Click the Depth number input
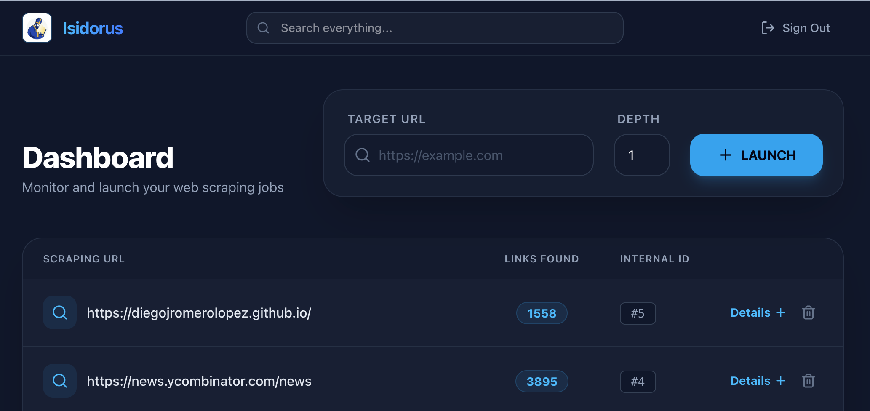 [641, 155]
